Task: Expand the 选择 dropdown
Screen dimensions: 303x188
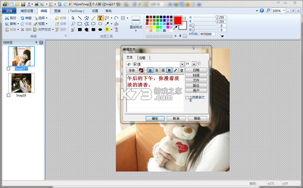Action: tap(46, 18)
